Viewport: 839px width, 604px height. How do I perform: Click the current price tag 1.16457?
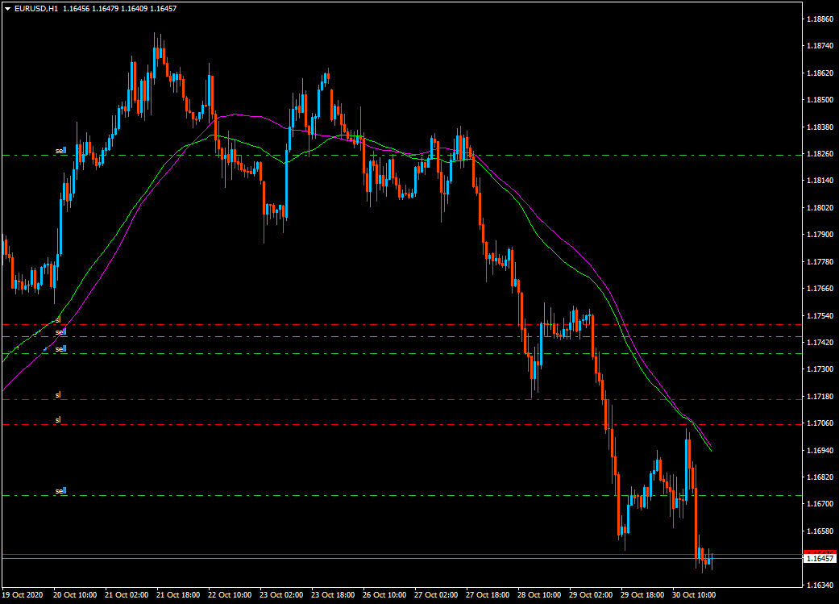[x=820, y=559]
